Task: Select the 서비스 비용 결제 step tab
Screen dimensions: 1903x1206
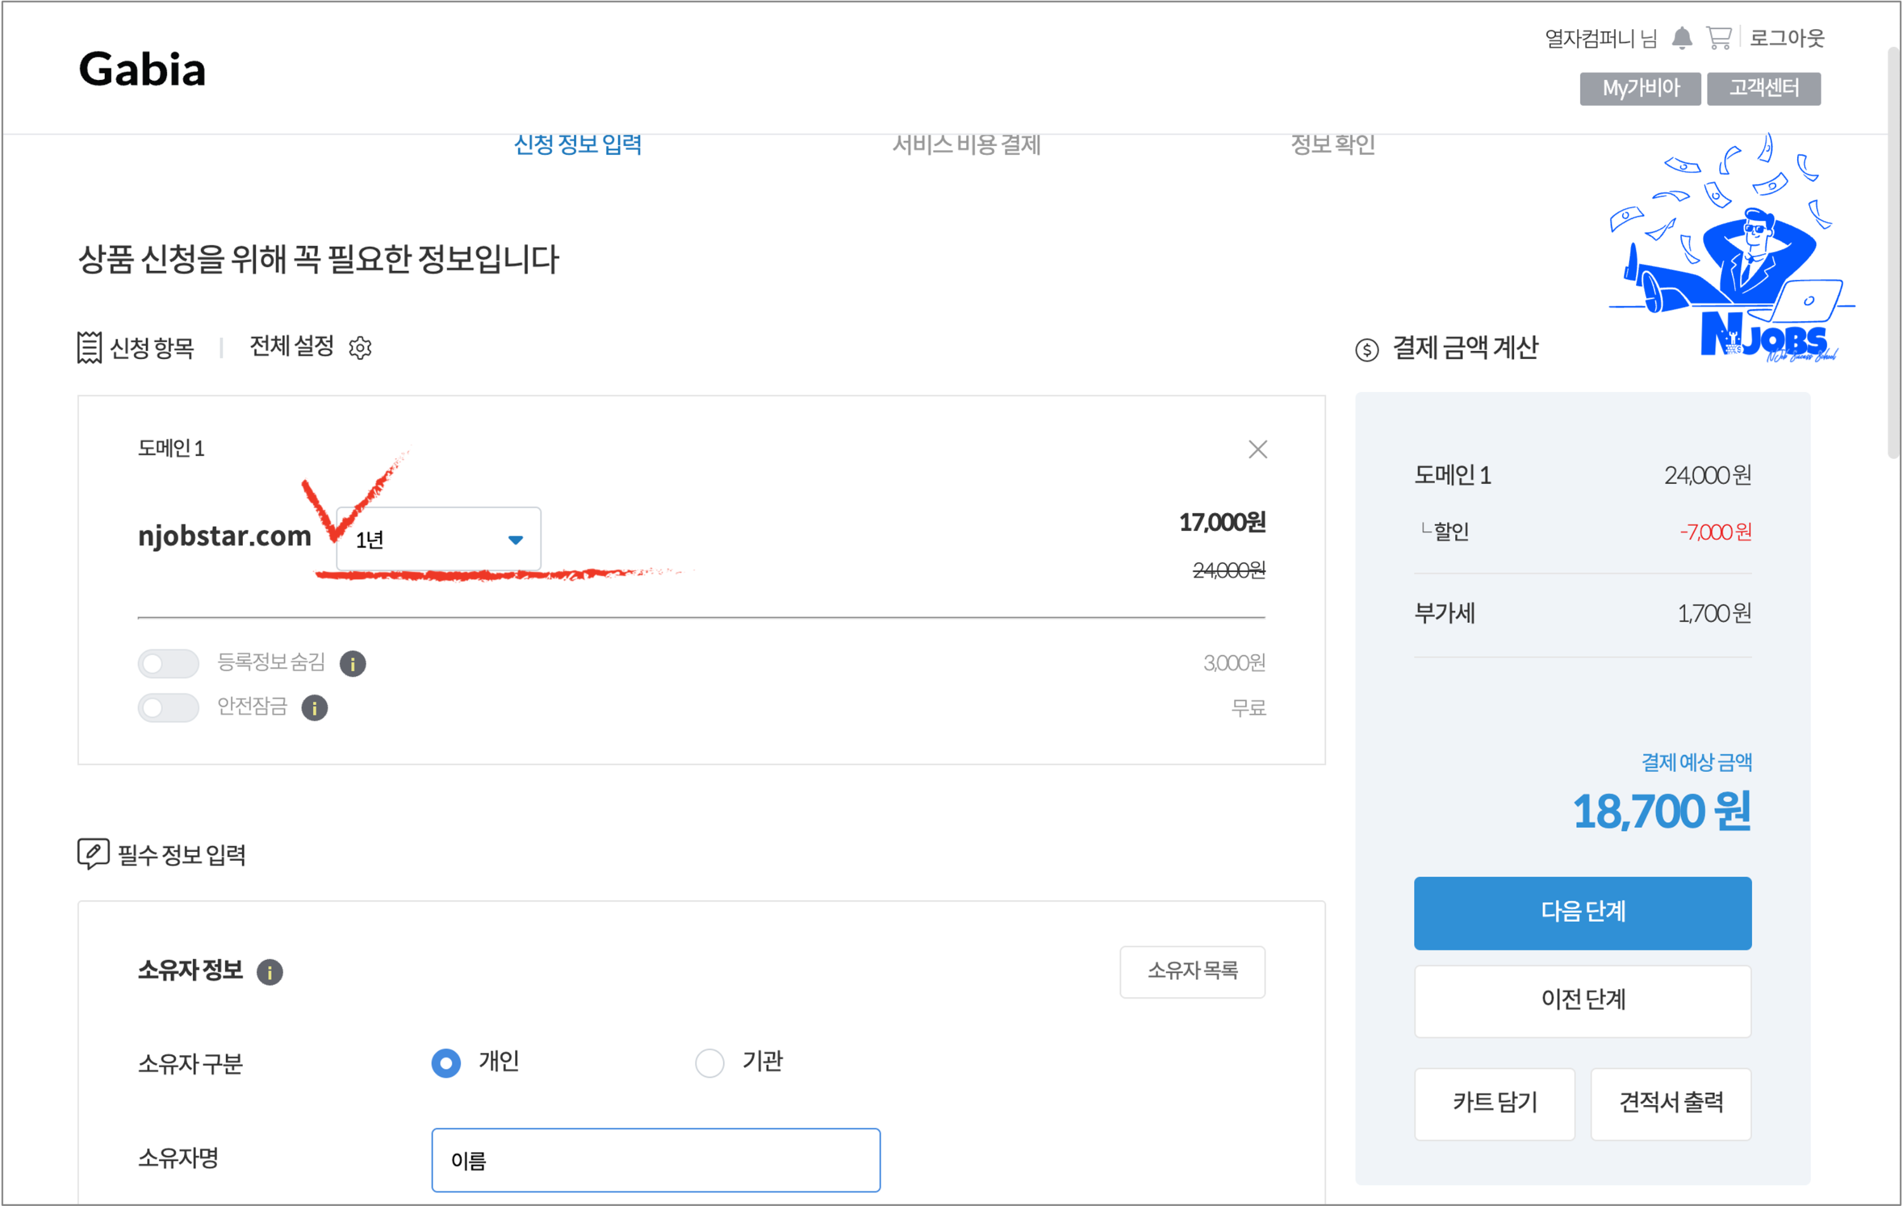Action: pyautogui.click(x=965, y=145)
